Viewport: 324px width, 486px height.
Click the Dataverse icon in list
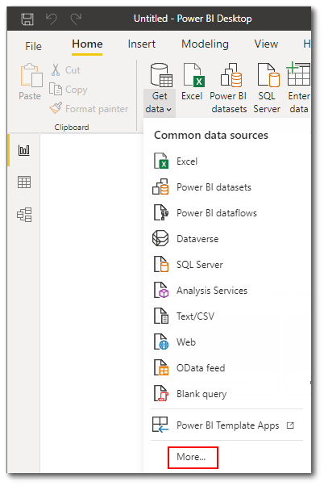(160, 239)
